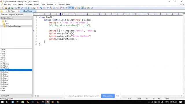Open the Project menu

37,5
